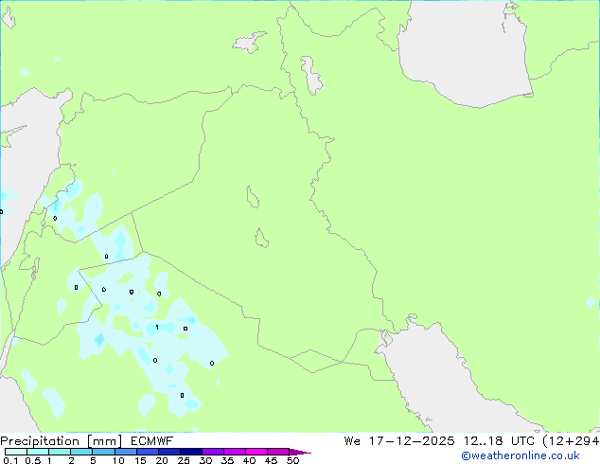The image size is (600, 464).
Task: Select the 0.5–1 mm legend color swatch
Action: [38, 452]
